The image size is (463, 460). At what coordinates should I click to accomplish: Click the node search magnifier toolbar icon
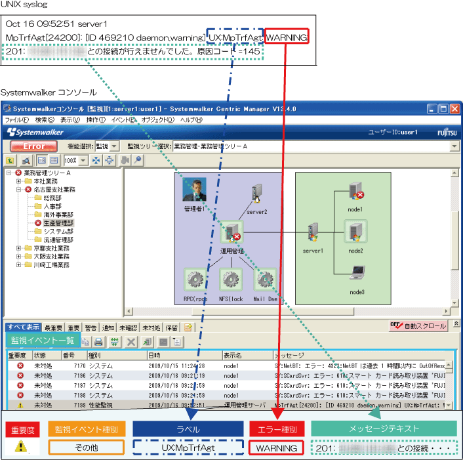(26, 160)
